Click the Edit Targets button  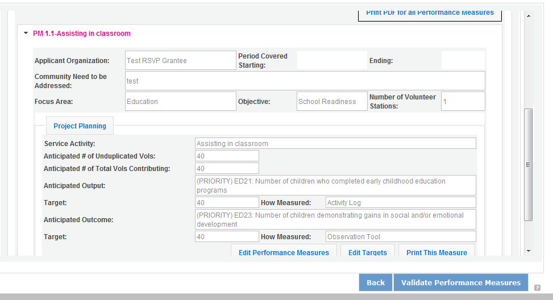click(367, 252)
